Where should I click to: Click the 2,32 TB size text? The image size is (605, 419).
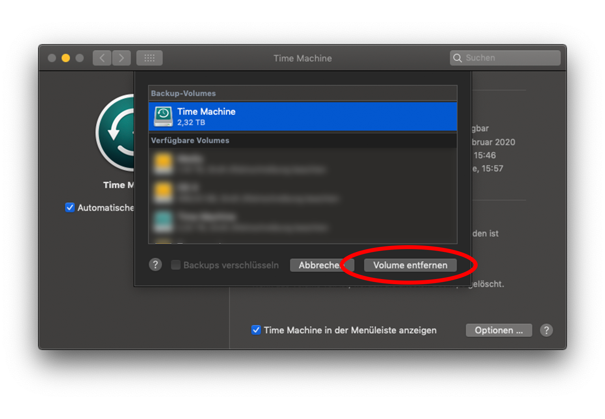tap(191, 123)
